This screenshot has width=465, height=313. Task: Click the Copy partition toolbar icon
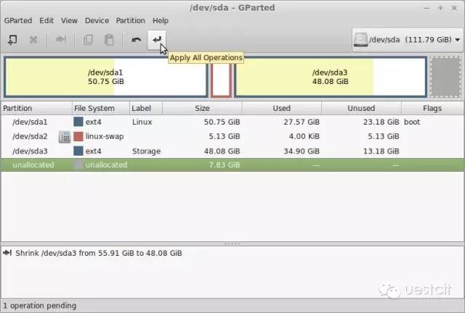click(x=88, y=40)
